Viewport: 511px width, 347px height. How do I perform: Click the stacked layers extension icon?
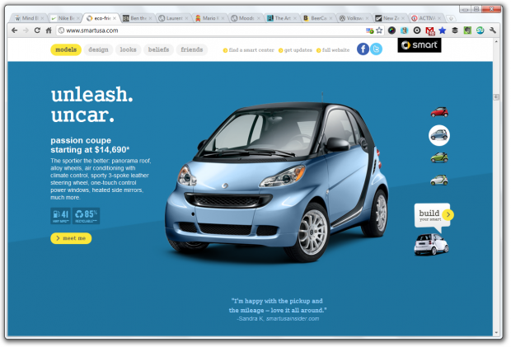[x=455, y=30]
